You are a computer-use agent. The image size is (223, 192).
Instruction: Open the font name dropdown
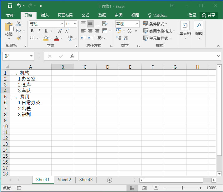62,24
